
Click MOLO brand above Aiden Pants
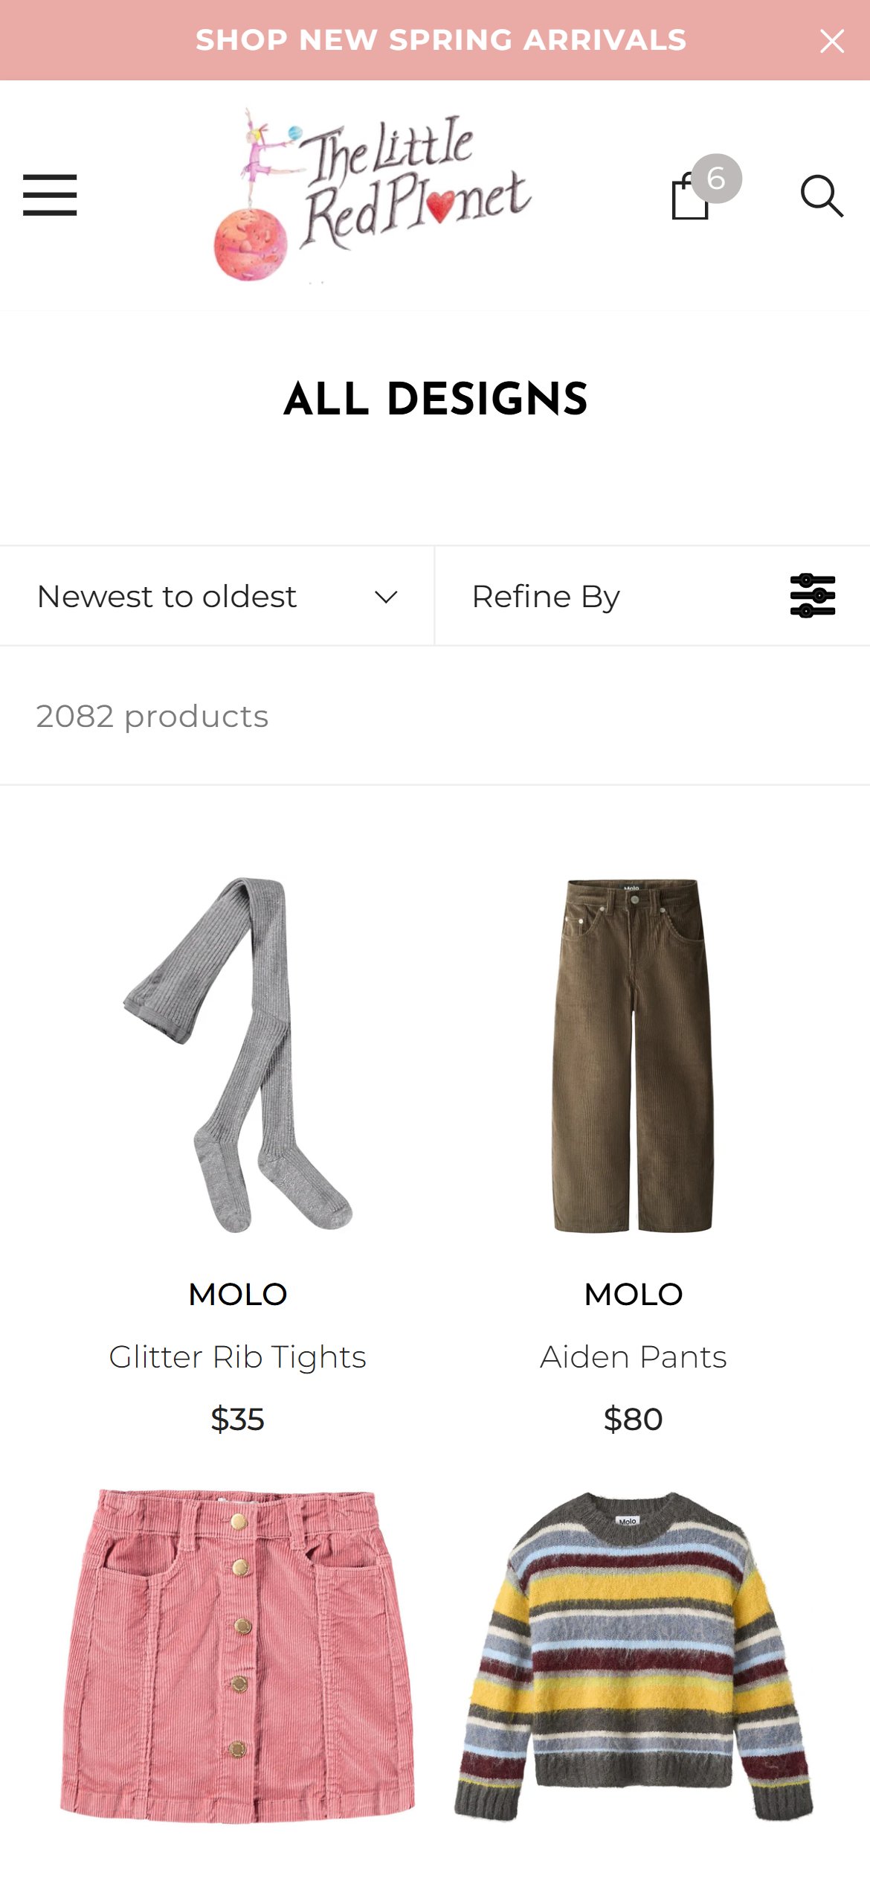633,1295
